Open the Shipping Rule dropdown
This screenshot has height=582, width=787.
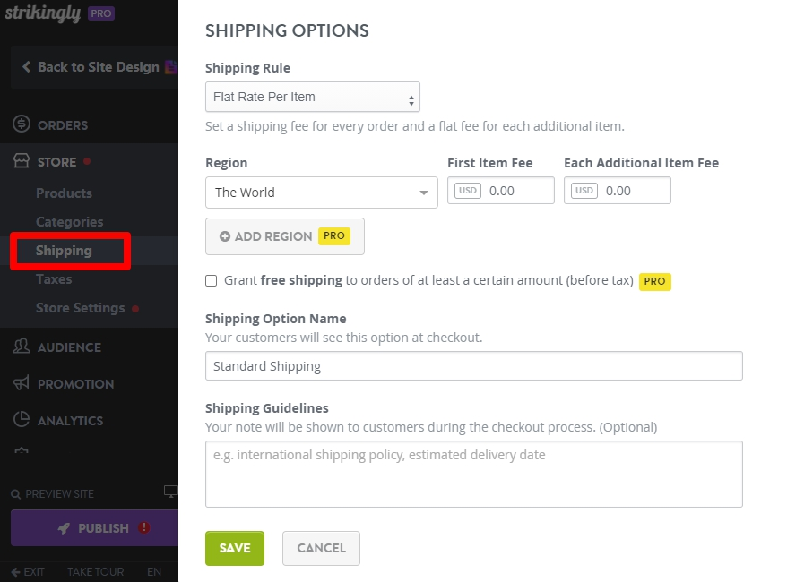(312, 97)
